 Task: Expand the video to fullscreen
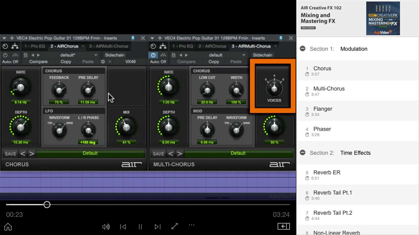point(175,226)
